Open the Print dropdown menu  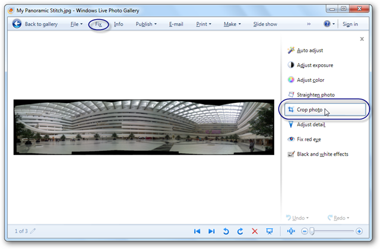click(x=204, y=24)
